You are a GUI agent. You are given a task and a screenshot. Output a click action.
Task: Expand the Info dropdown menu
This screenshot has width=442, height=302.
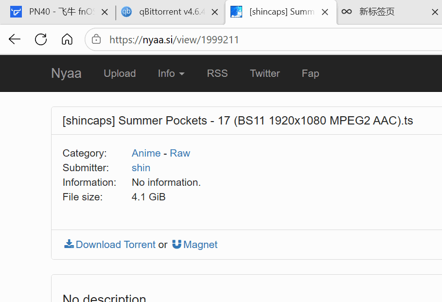[171, 73]
